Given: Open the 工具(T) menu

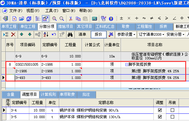Looking at the screenshot, I should (x=52, y=11).
